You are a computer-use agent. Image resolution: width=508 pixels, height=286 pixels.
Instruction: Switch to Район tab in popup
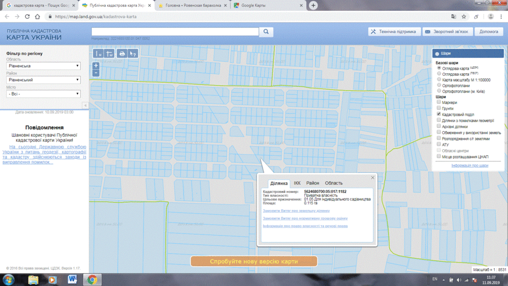[x=312, y=183]
